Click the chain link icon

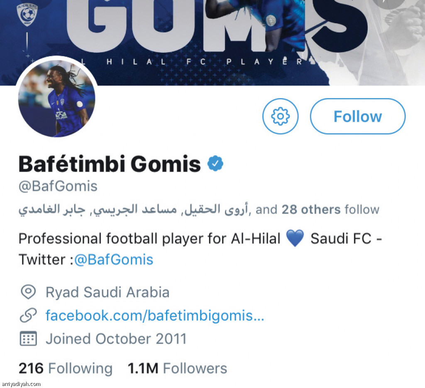click(x=28, y=316)
